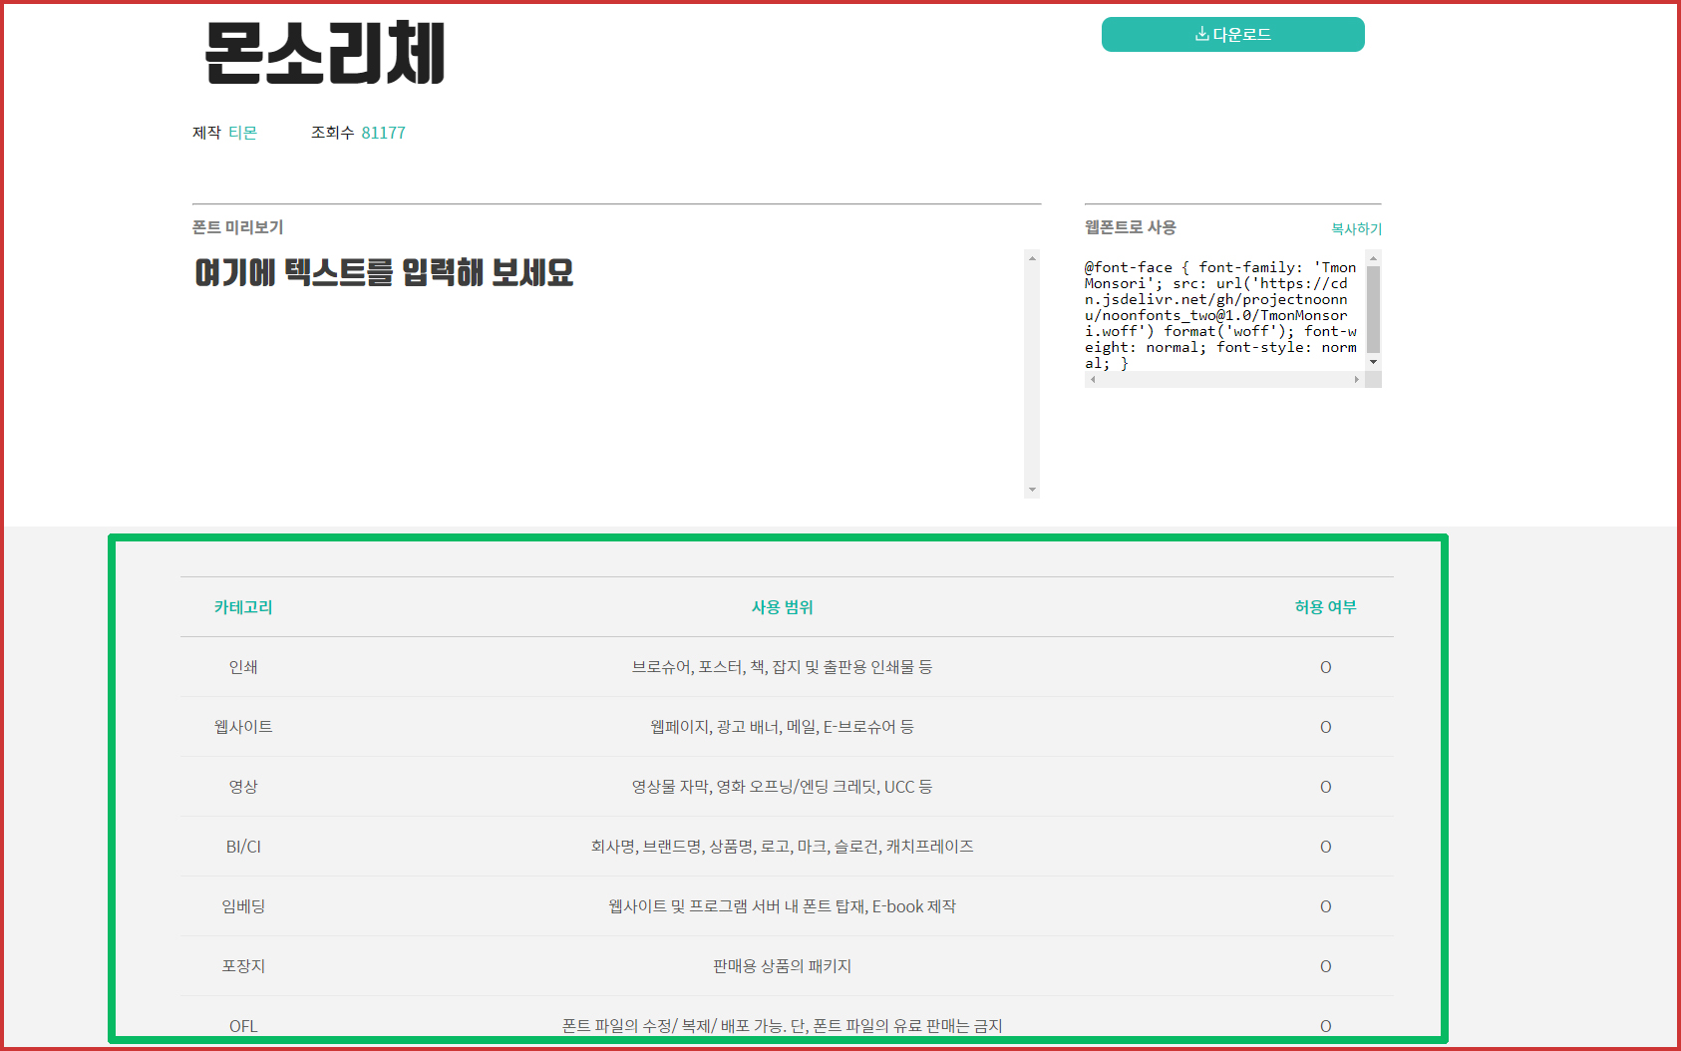Screen dimensions: 1681x1051
Task: Click the 브로슈어, 포스터, 책 usage text
Action: pos(782,667)
